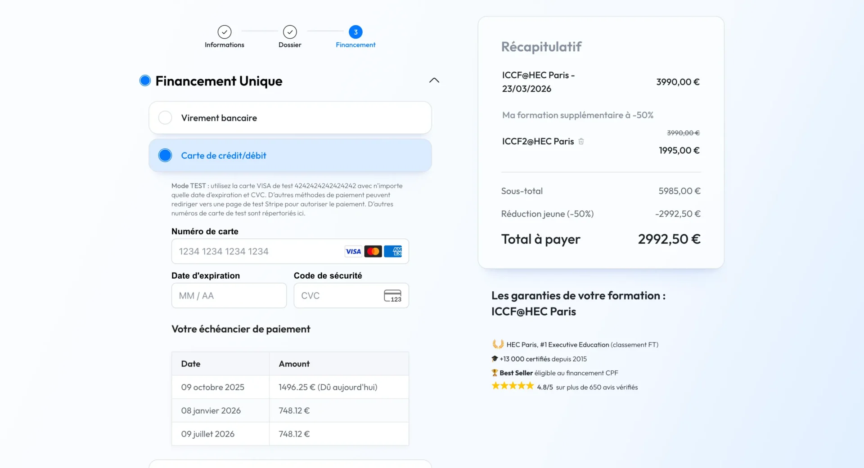Click the +13 000 certifiés depuis 2015 text
This screenshot has width=864, height=468.
(543, 359)
